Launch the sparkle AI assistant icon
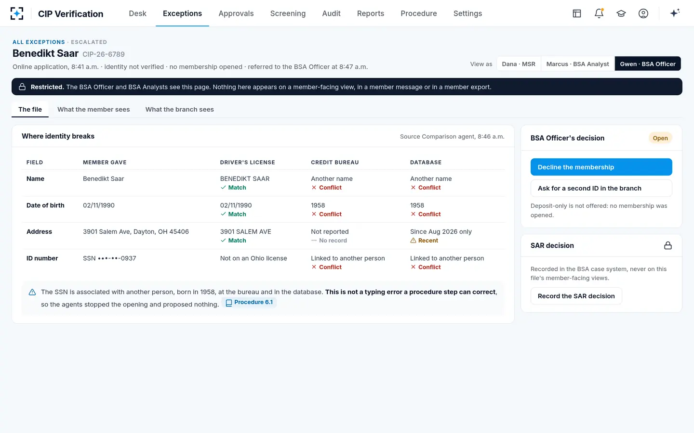 [x=675, y=13]
